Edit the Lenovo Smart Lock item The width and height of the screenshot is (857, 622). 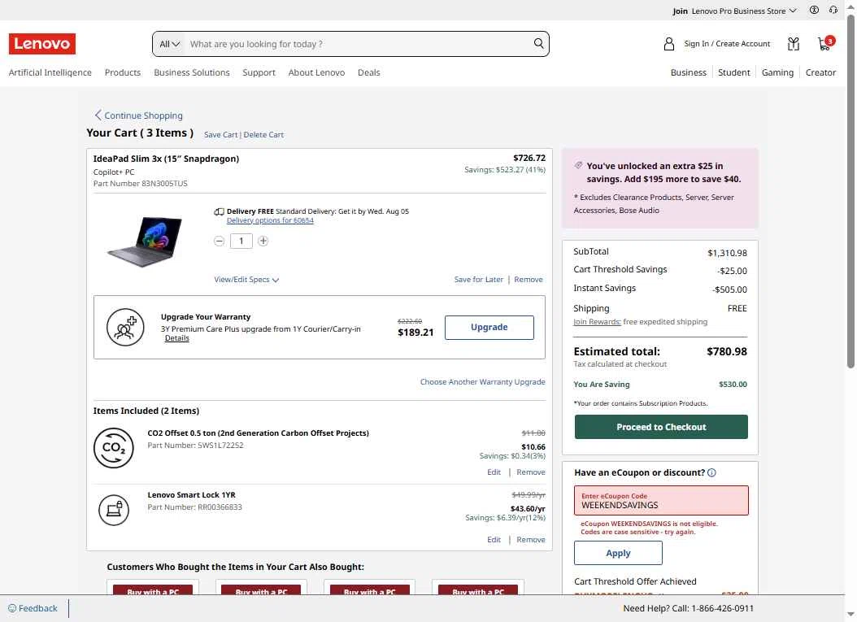[494, 540]
